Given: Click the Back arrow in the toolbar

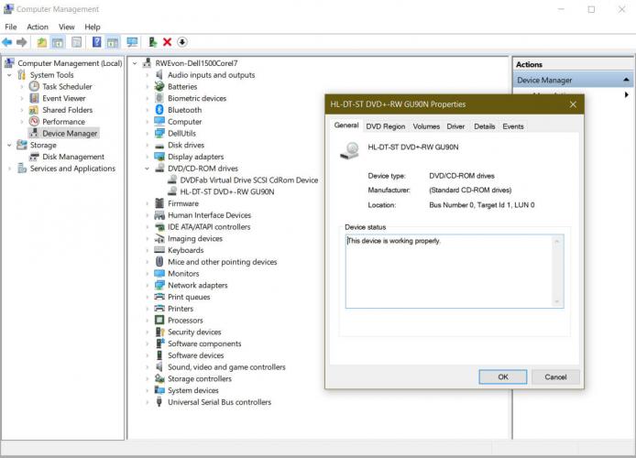Looking at the screenshot, I should (x=7, y=42).
